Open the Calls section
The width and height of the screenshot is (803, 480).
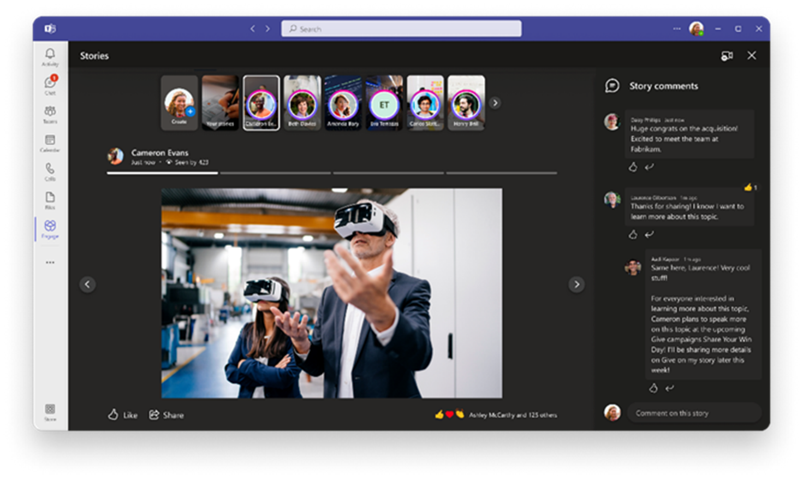coord(50,168)
